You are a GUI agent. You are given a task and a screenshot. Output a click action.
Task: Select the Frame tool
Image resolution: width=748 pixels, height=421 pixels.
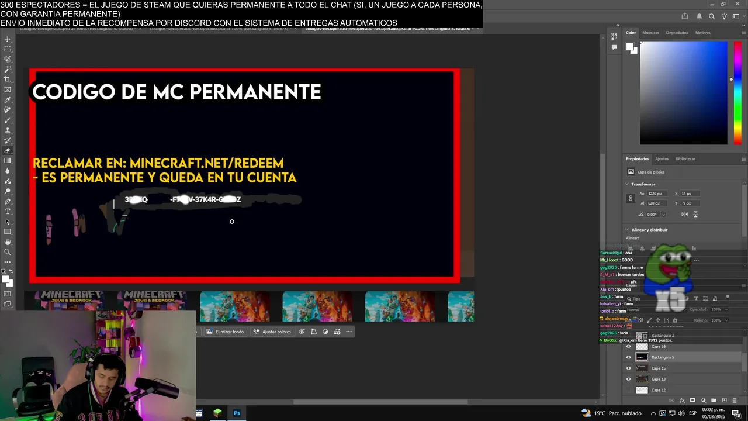click(x=8, y=89)
